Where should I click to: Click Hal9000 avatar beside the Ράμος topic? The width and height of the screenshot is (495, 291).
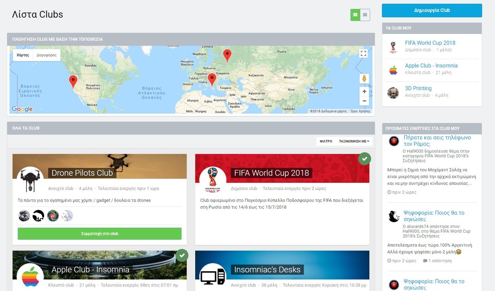pyautogui.click(x=394, y=141)
